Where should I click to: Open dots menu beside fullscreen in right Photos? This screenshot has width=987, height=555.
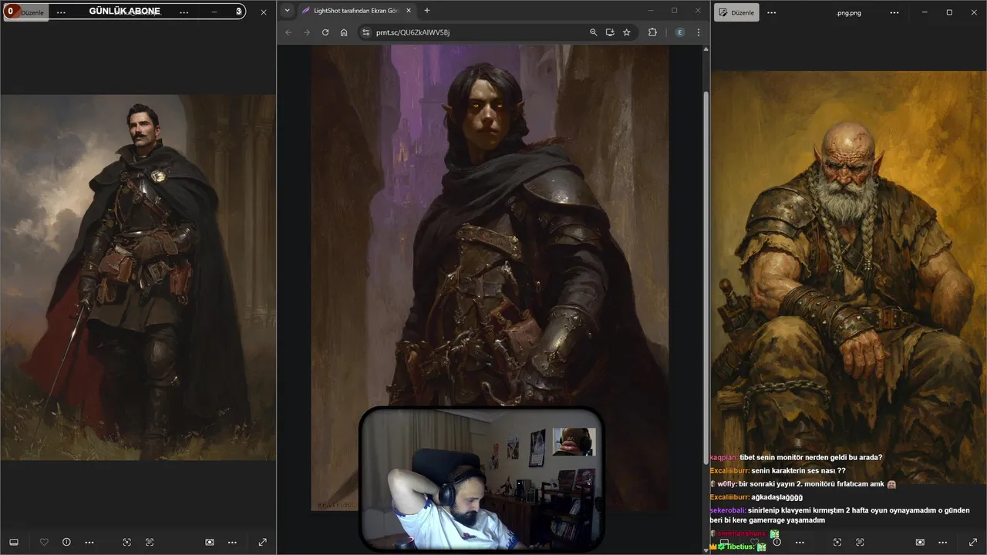(942, 542)
